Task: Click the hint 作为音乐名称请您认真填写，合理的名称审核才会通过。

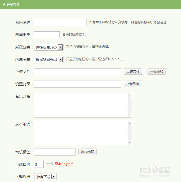Action: [129, 22]
